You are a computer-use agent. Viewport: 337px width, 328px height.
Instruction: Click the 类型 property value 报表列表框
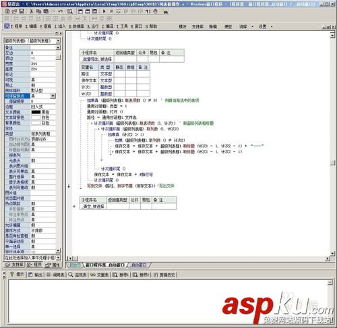(x=43, y=134)
